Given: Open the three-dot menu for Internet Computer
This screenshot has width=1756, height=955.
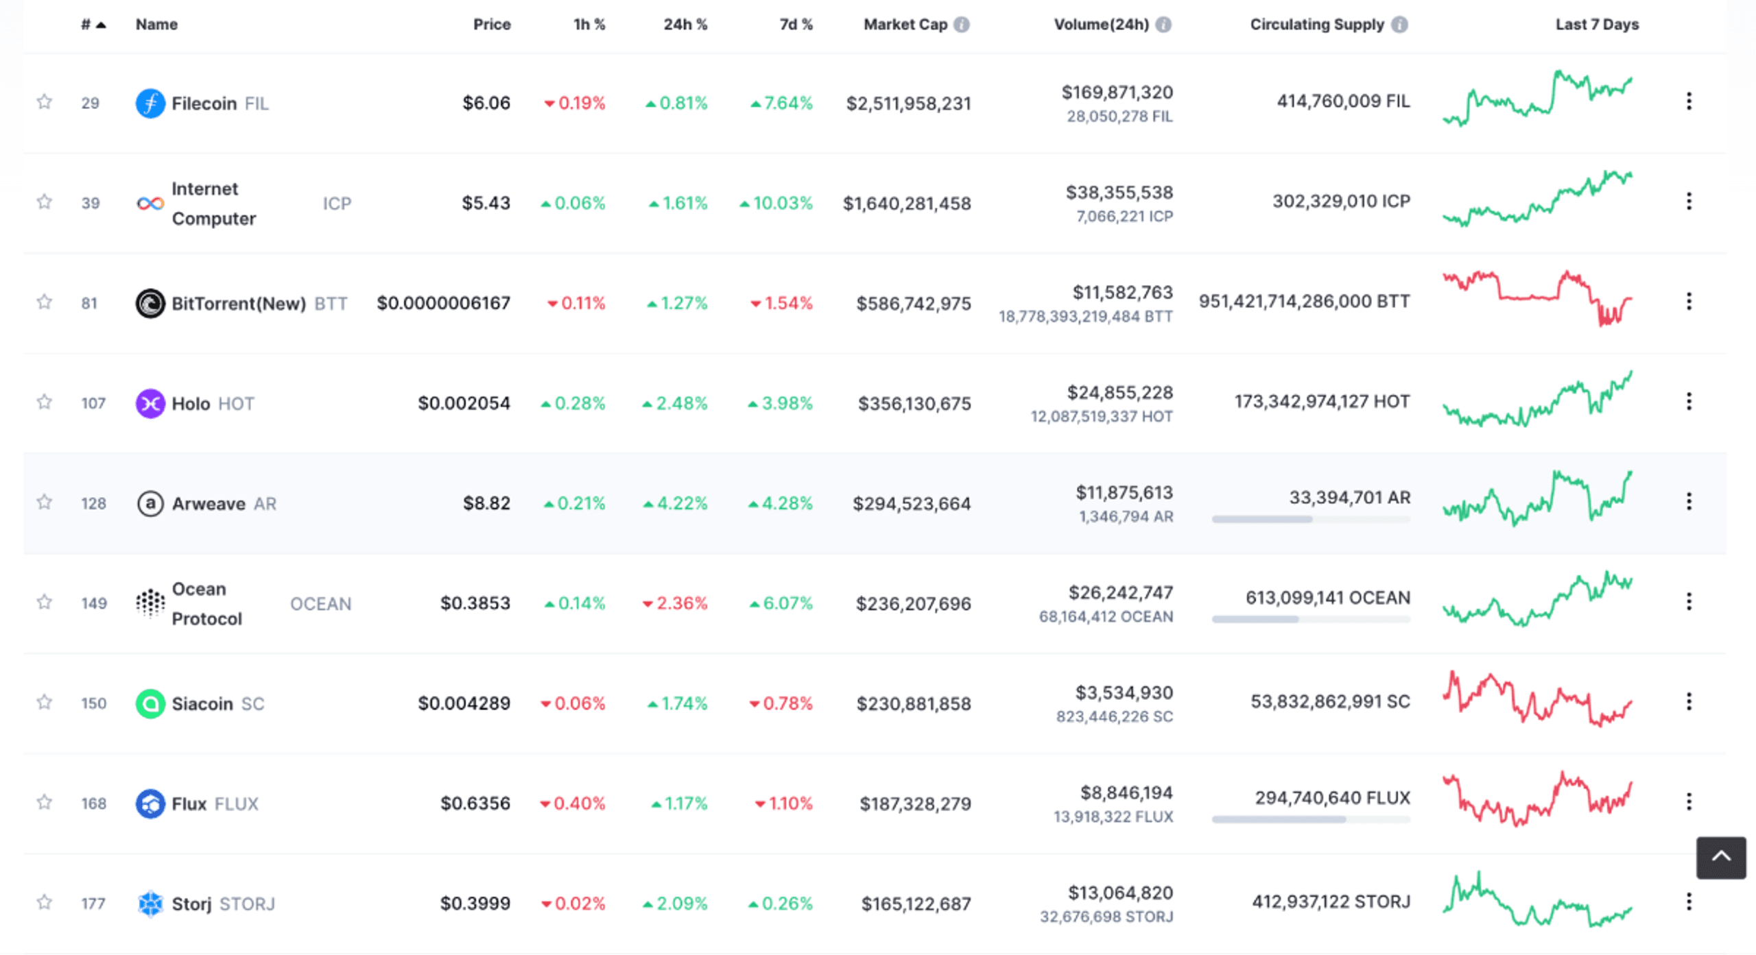Looking at the screenshot, I should (1689, 202).
